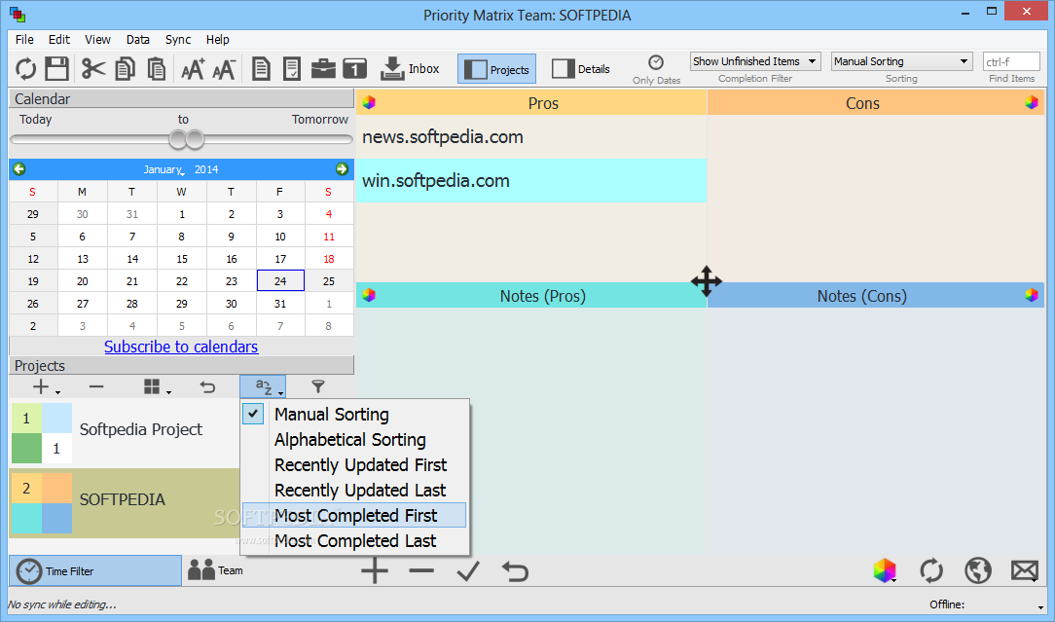Click the new item document icon
1055x622 pixels.
(261, 69)
